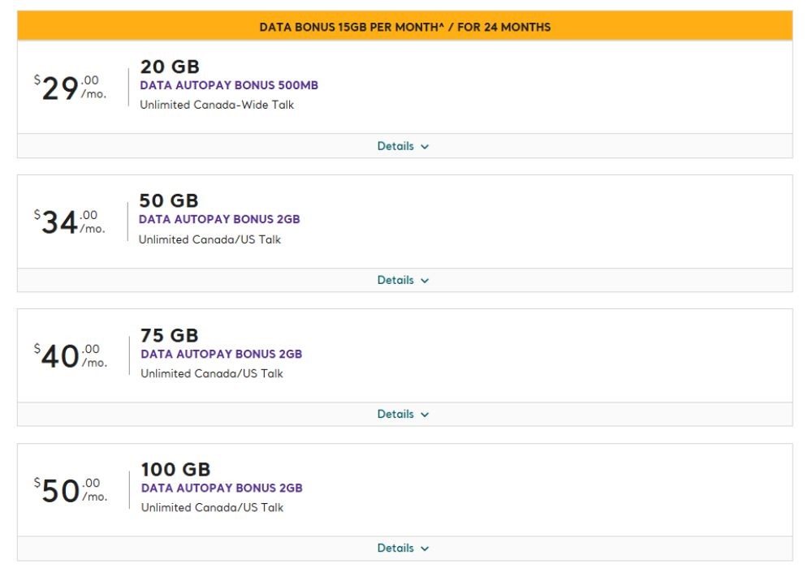Click the $50.00/mo. price
The height and width of the screenshot is (568, 812).
(70, 489)
